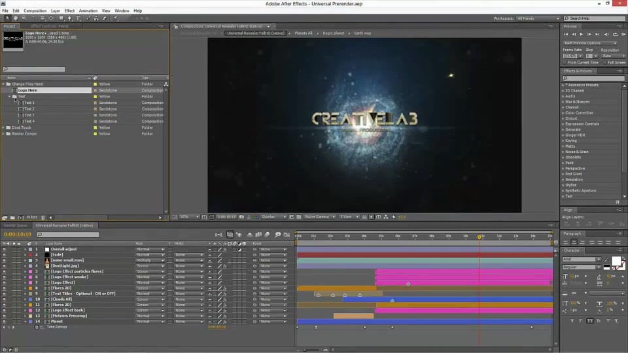Image resolution: width=628 pixels, height=353 pixels.
Task: Click Planets All breadcrumb in viewer
Action: 303,33
